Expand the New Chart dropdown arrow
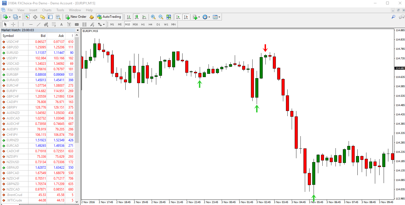 (x=9, y=17)
